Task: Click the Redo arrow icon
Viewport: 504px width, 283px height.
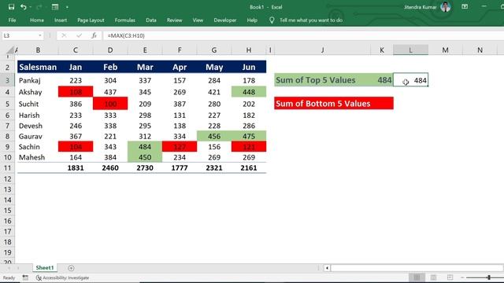Action: (39, 7)
